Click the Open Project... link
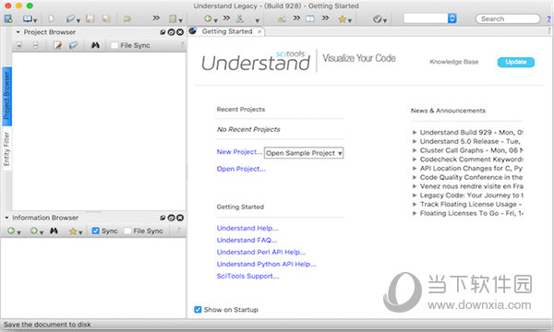554x332 pixels. click(x=241, y=169)
